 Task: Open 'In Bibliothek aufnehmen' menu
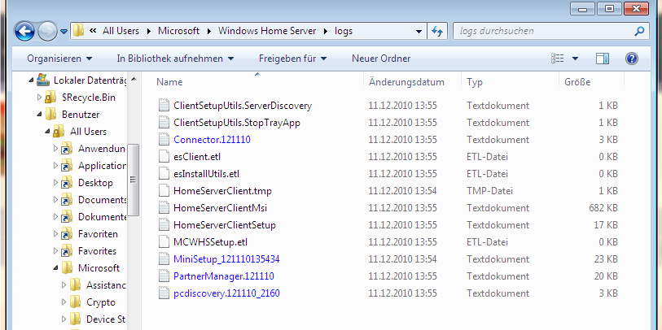click(175, 59)
